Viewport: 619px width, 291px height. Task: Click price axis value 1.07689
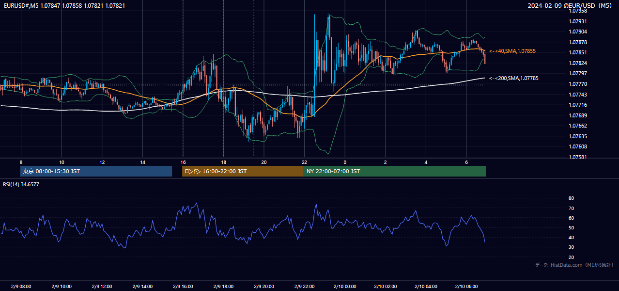(x=577, y=115)
